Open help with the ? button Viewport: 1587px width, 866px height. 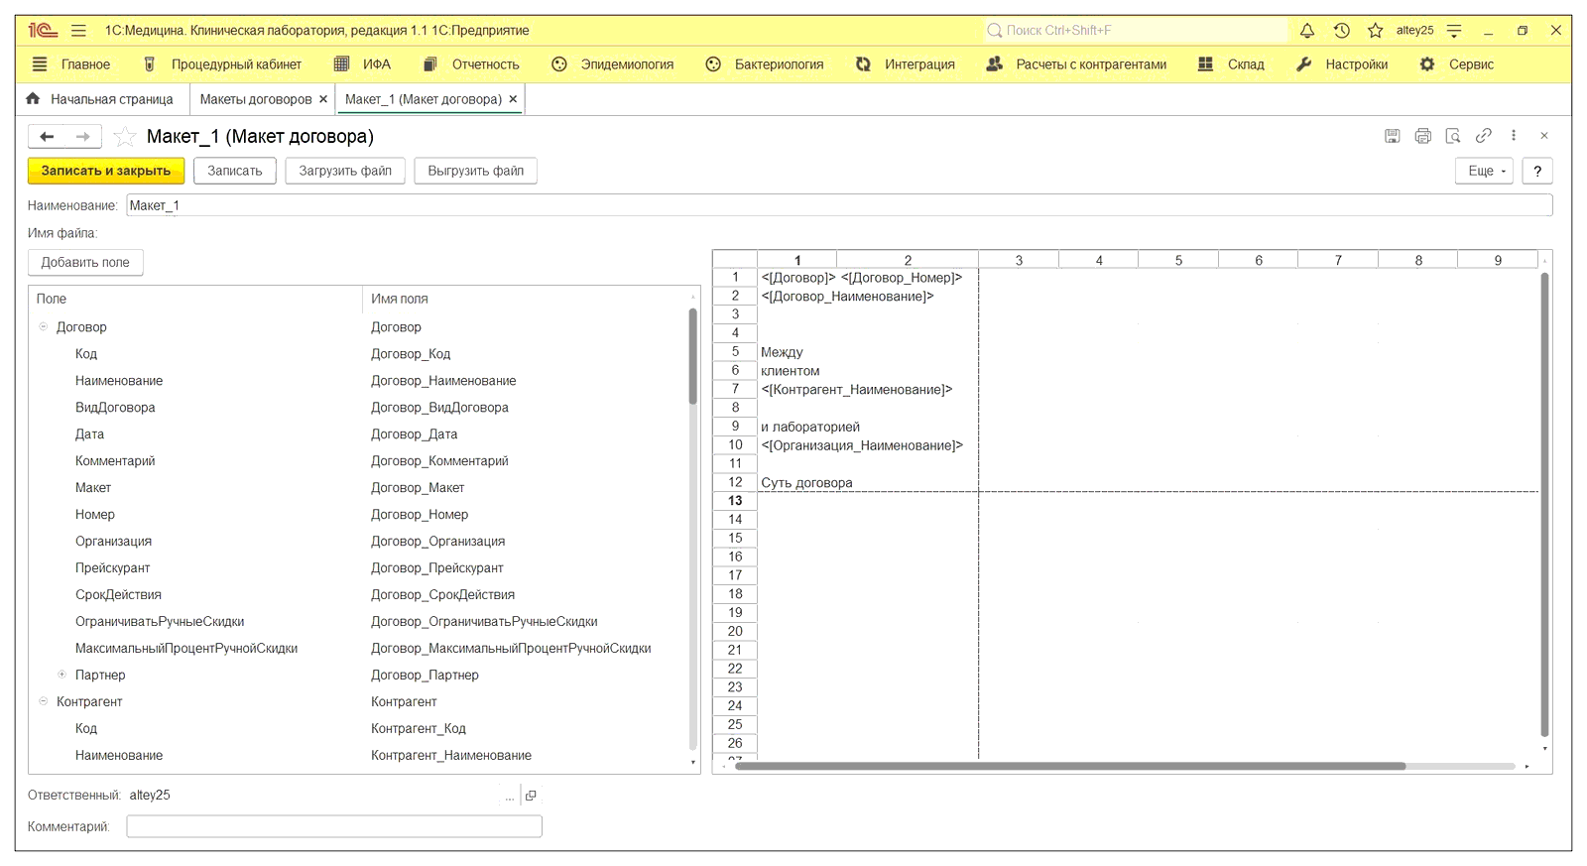click(x=1537, y=171)
